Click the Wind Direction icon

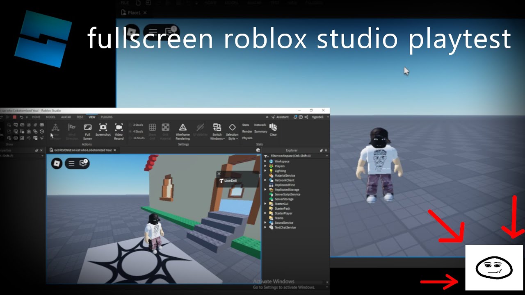(72, 132)
